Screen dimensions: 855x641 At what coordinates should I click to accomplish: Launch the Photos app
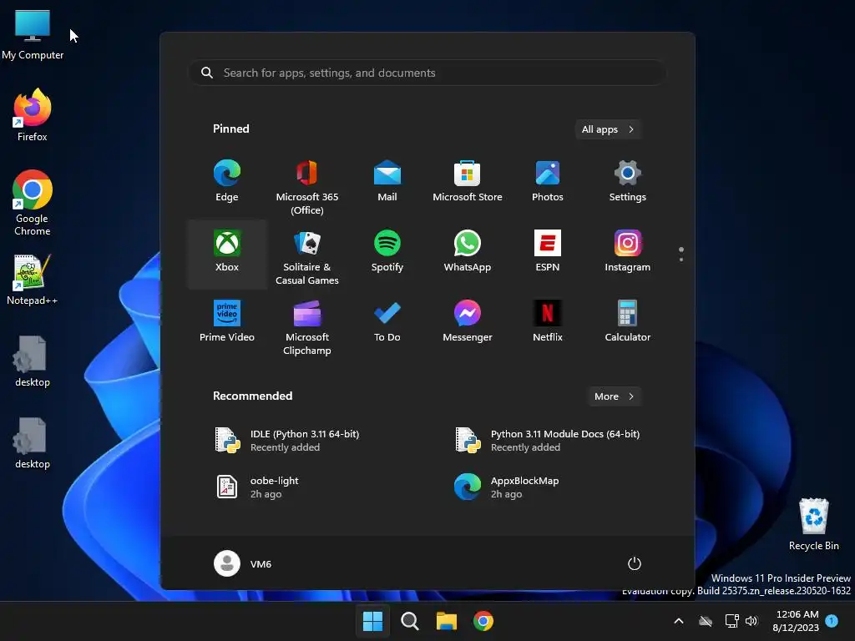[x=548, y=181]
